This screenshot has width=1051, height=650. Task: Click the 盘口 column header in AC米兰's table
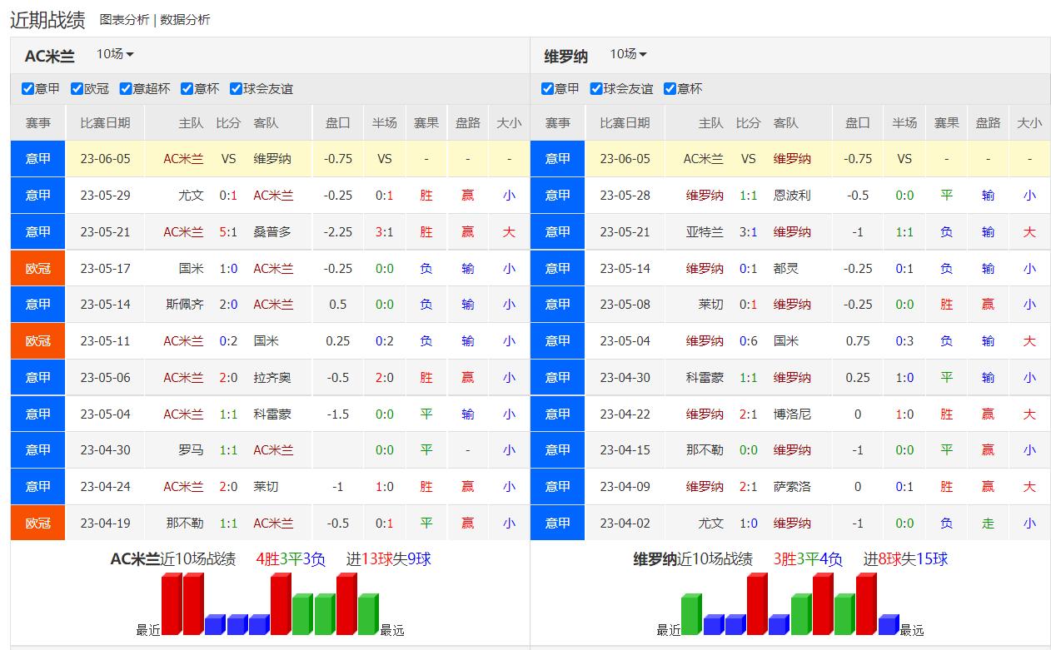coord(336,122)
